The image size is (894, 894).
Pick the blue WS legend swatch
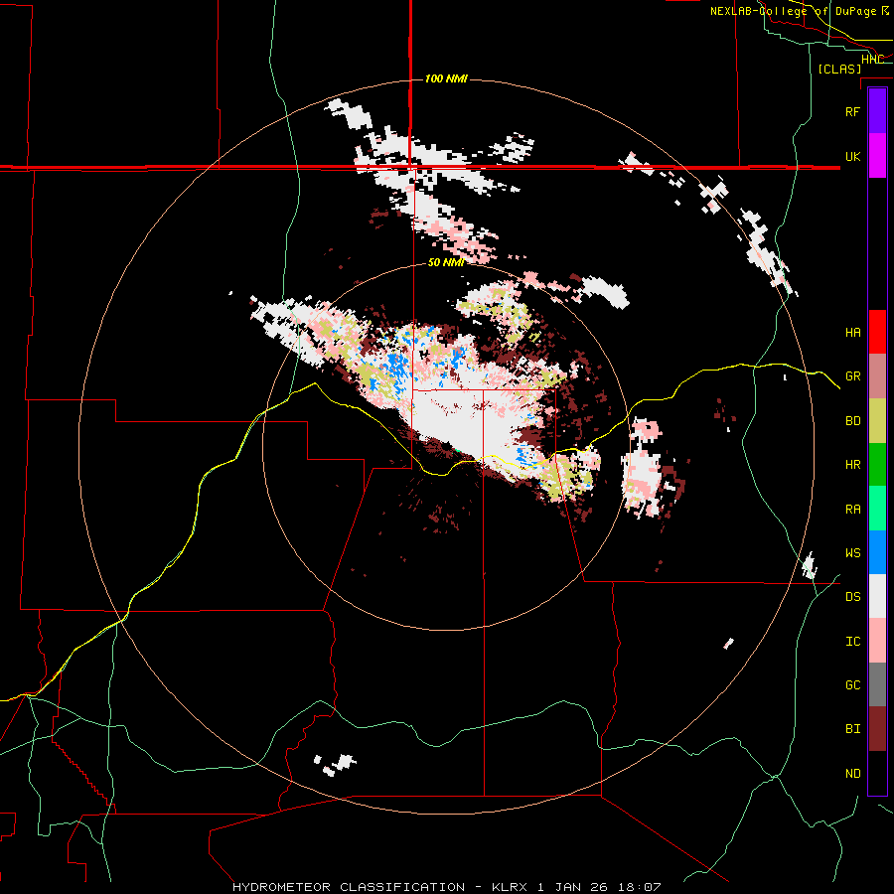point(877,552)
